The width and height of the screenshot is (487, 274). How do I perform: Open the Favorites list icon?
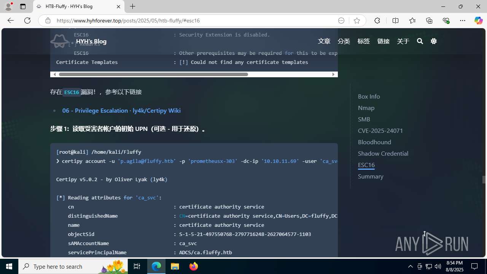coord(412,21)
